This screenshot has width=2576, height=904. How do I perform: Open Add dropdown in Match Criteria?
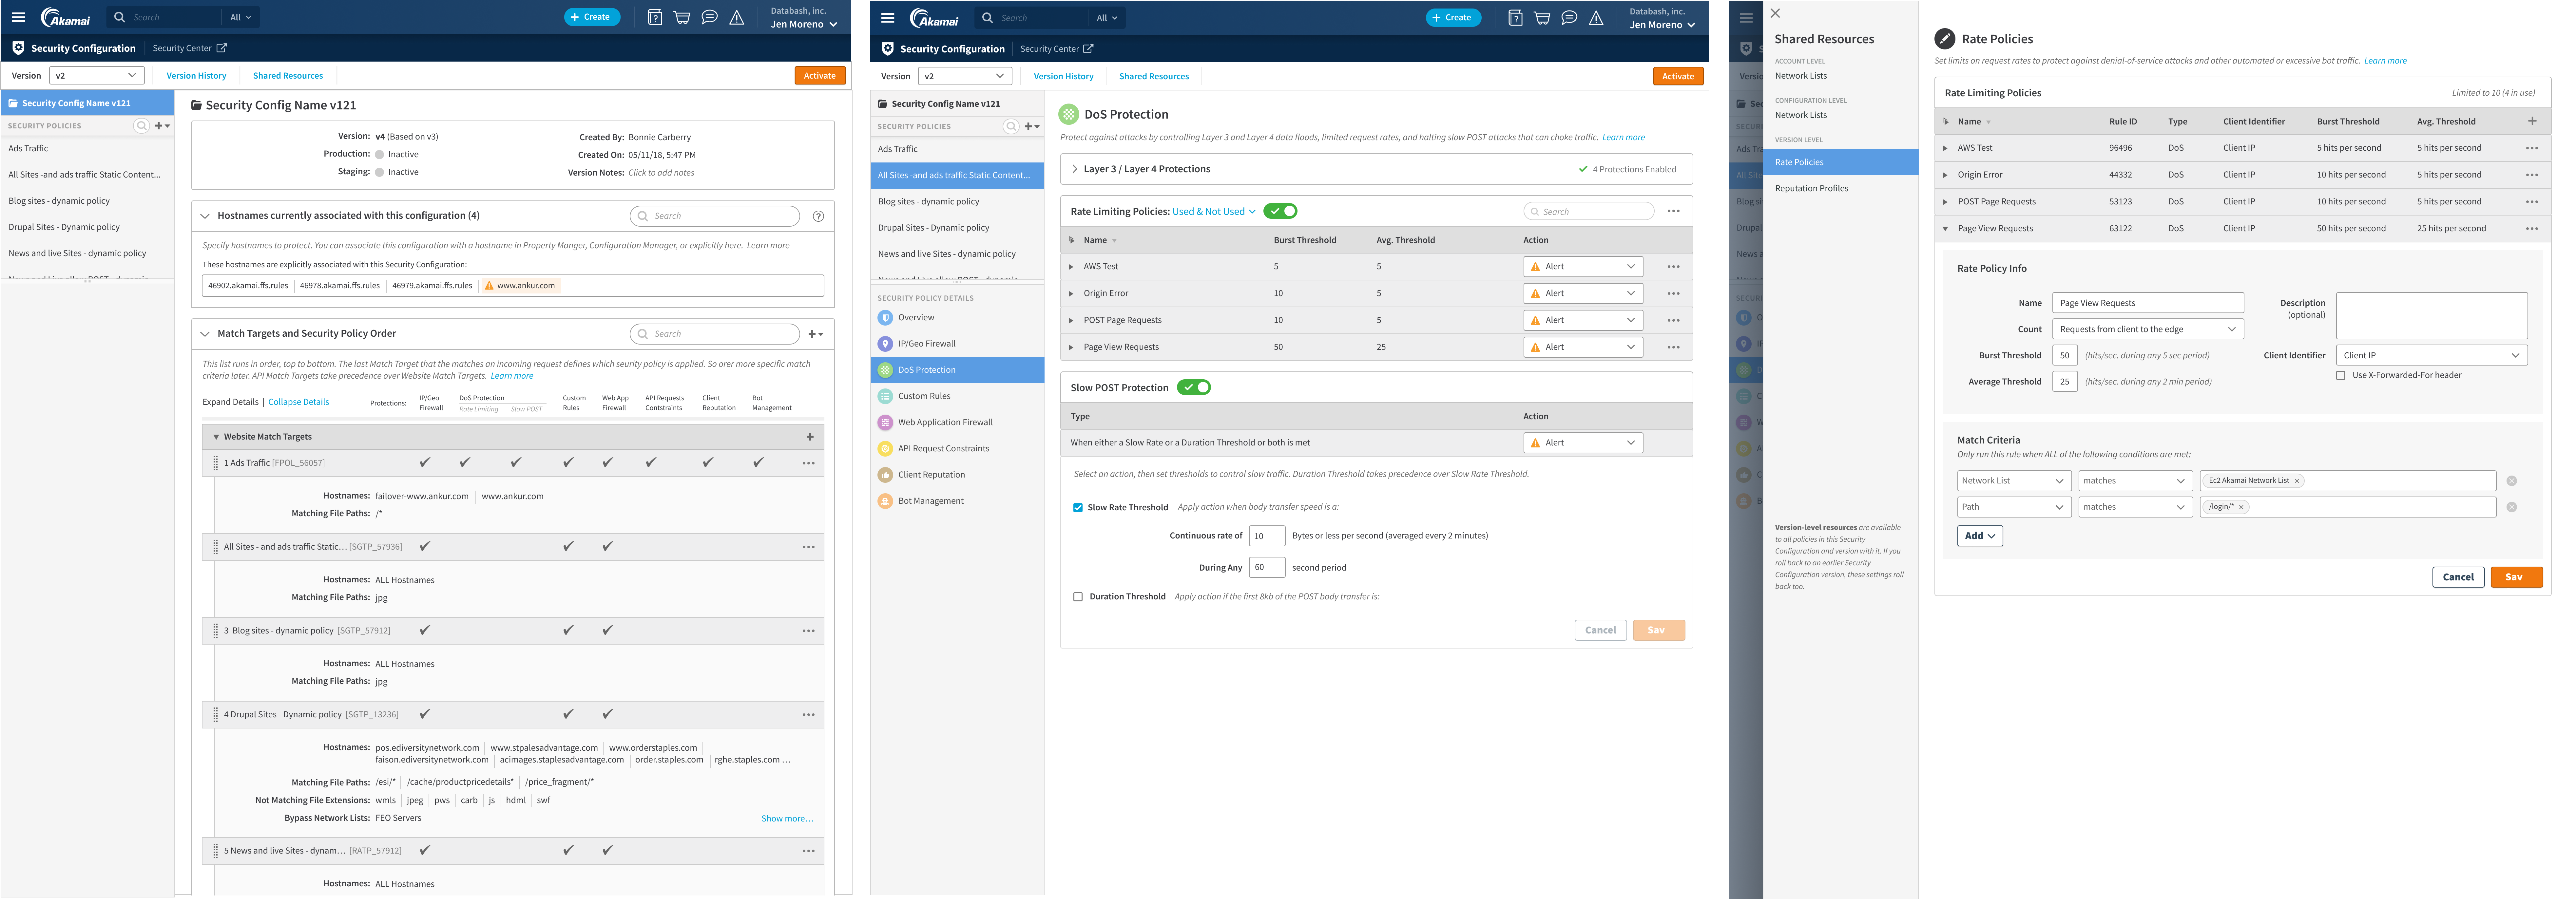pyautogui.click(x=1980, y=536)
